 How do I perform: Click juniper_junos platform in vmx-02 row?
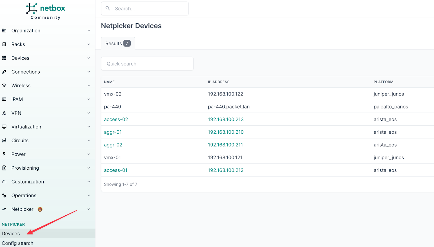pyautogui.click(x=389, y=94)
